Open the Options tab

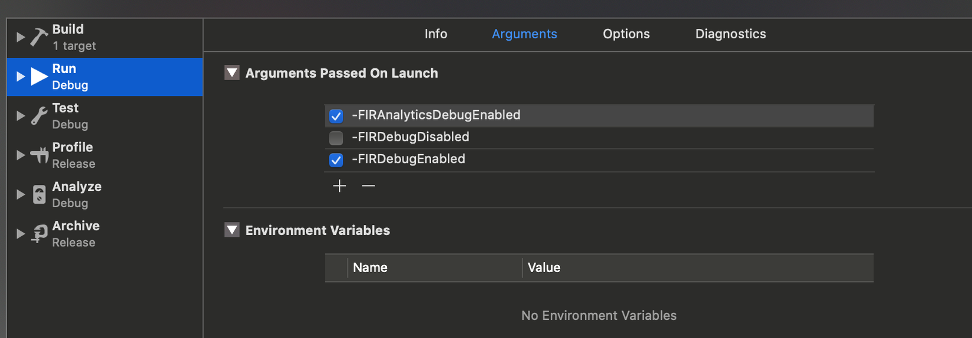click(x=626, y=34)
